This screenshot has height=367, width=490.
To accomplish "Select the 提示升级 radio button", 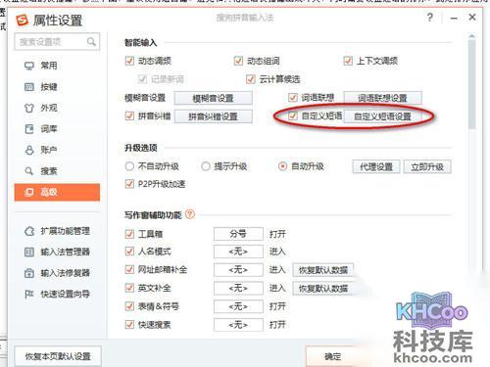I will point(206,166).
